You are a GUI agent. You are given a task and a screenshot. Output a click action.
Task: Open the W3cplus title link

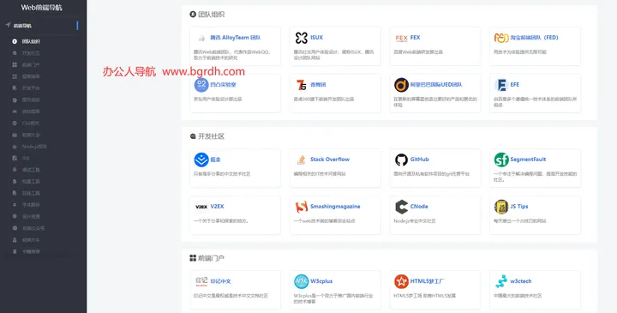coord(321,281)
